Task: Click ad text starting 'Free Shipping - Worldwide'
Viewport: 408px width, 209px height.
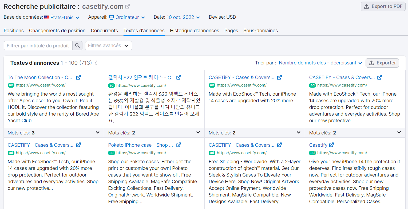Action: tap(255, 182)
